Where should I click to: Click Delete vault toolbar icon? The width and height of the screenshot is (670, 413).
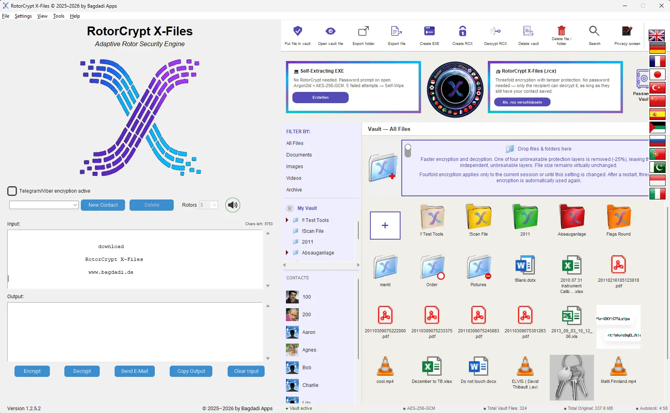(x=528, y=31)
